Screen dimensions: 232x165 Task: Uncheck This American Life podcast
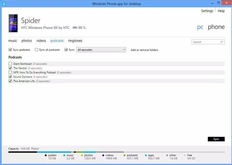pyautogui.click(x=10, y=81)
